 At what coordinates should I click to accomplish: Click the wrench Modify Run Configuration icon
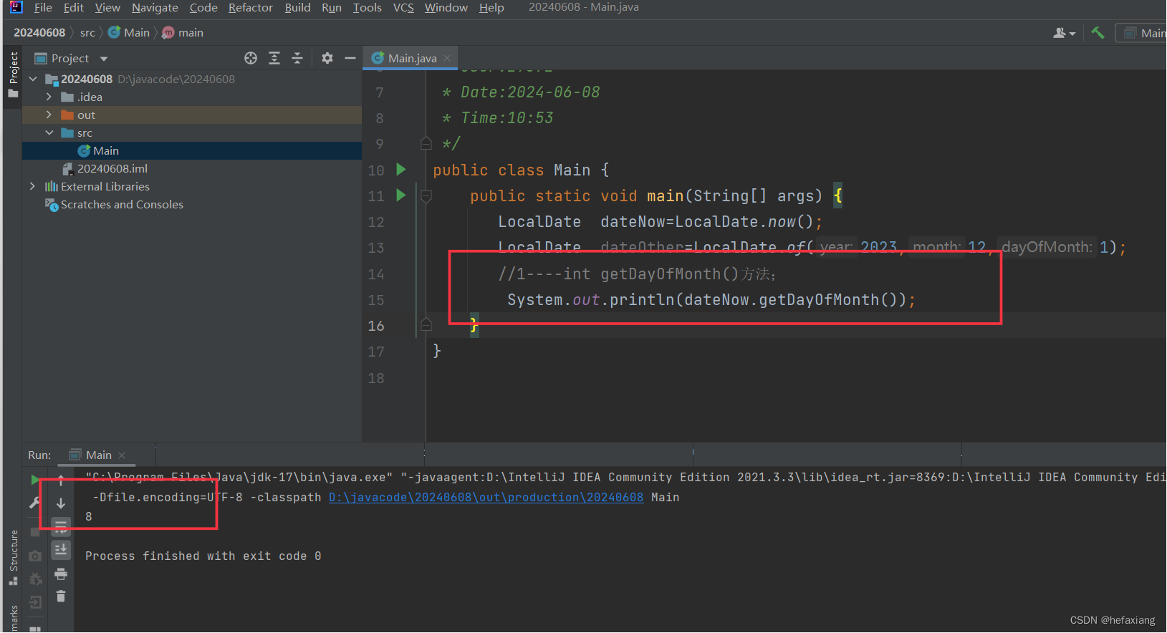coord(34,503)
